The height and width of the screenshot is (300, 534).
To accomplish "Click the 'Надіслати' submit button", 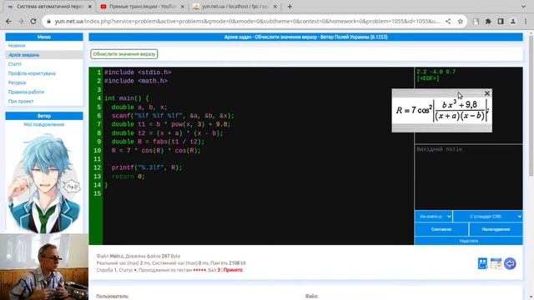I will pyautogui.click(x=469, y=241).
